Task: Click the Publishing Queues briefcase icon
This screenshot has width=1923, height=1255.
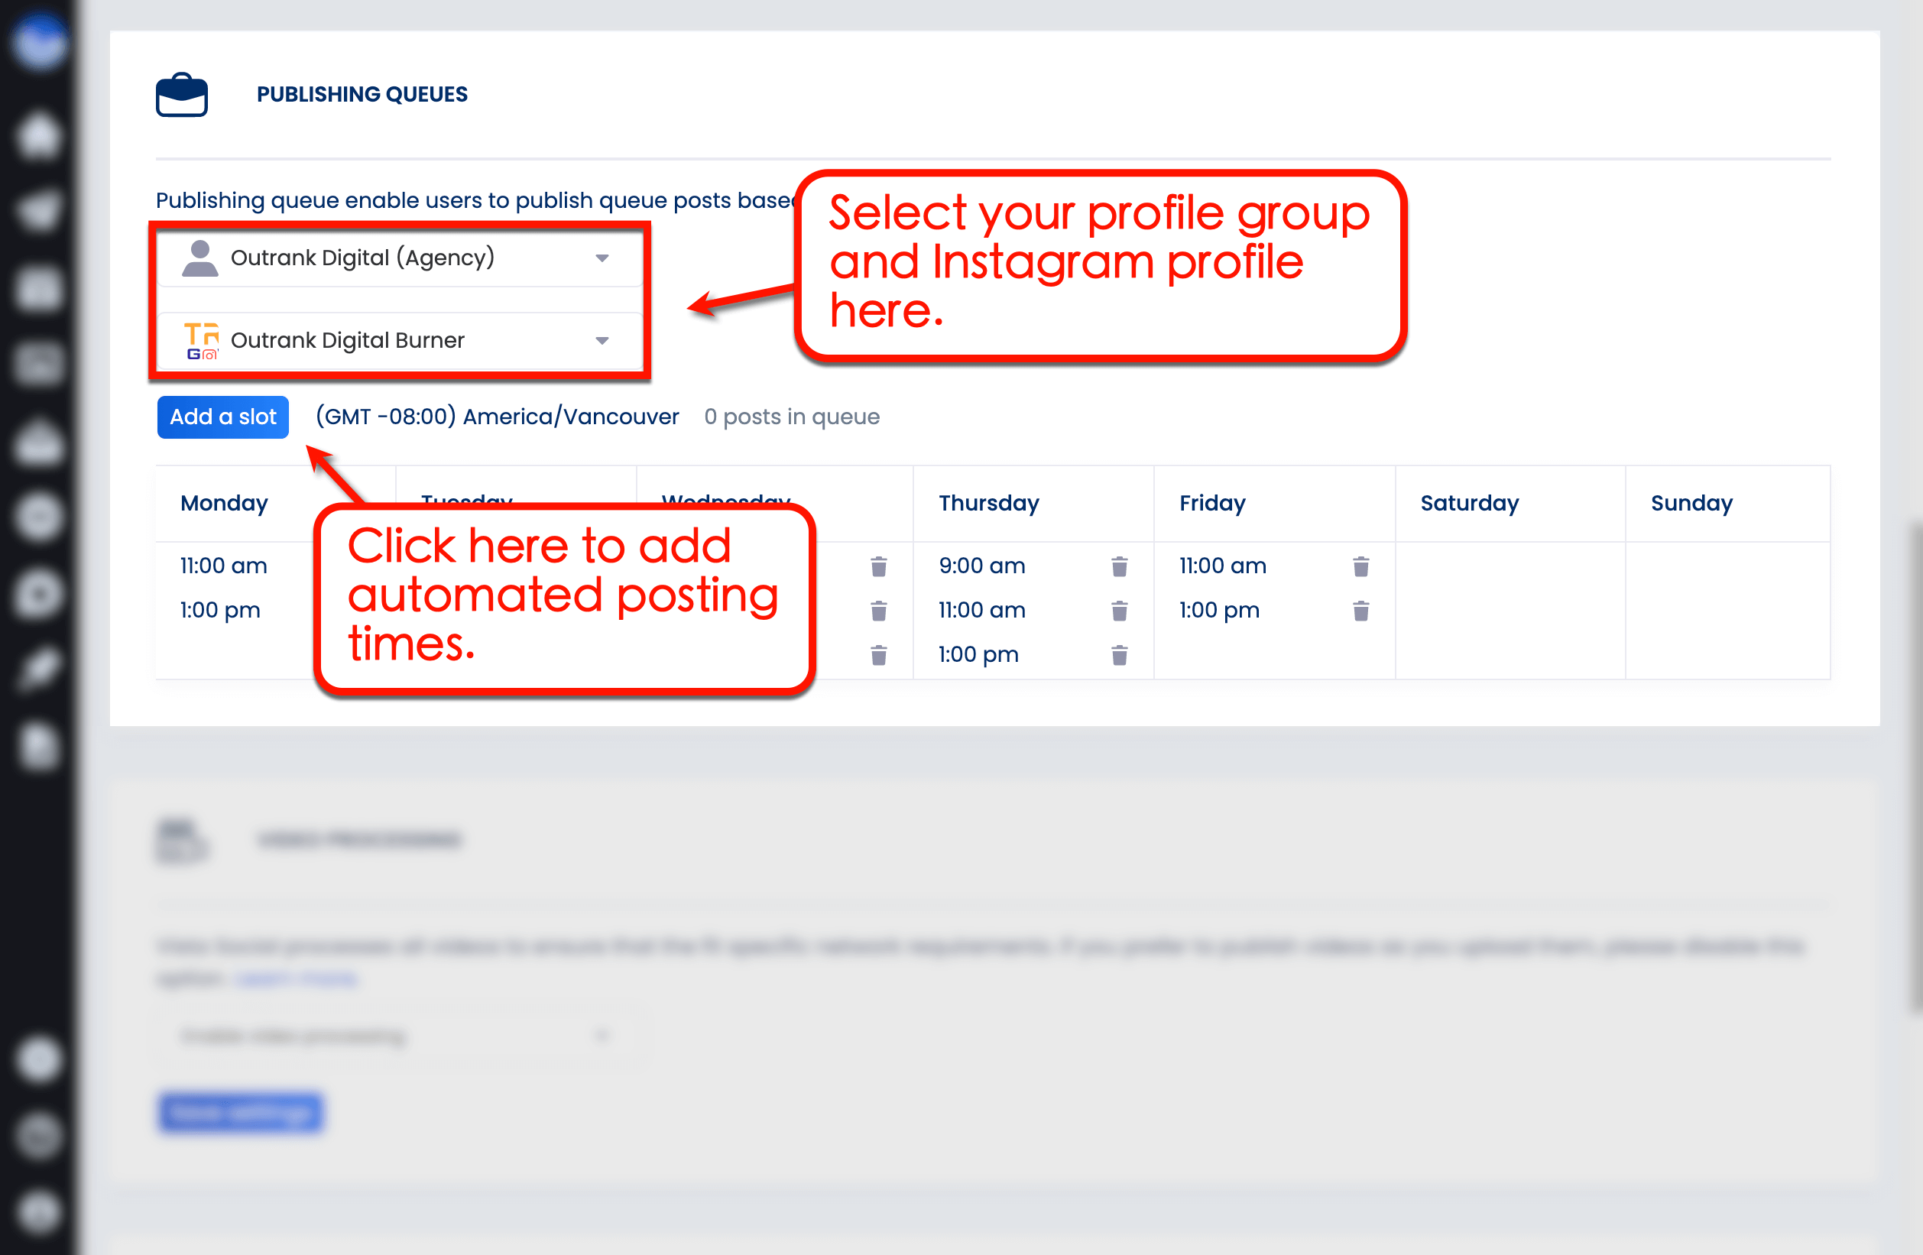Action: pyautogui.click(x=181, y=94)
